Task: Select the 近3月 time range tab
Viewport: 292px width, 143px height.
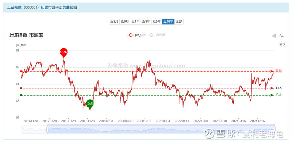Action: point(114,22)
